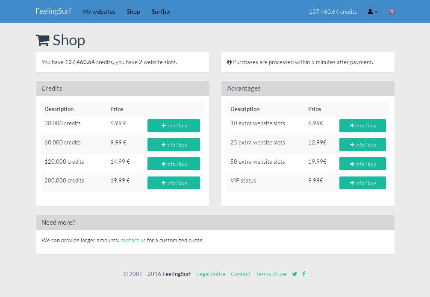Viewport: 430px width, 297px height.
Task: Open the Facebook icon in footer
Action: point(304,274)
